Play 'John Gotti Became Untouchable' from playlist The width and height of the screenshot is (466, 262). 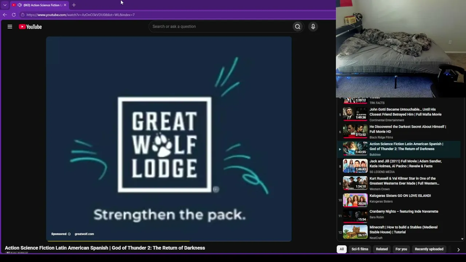coord(406,112)
